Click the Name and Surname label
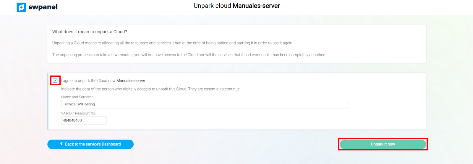The image size is (473, 164). pyautogui.click(x=77, y=97)
